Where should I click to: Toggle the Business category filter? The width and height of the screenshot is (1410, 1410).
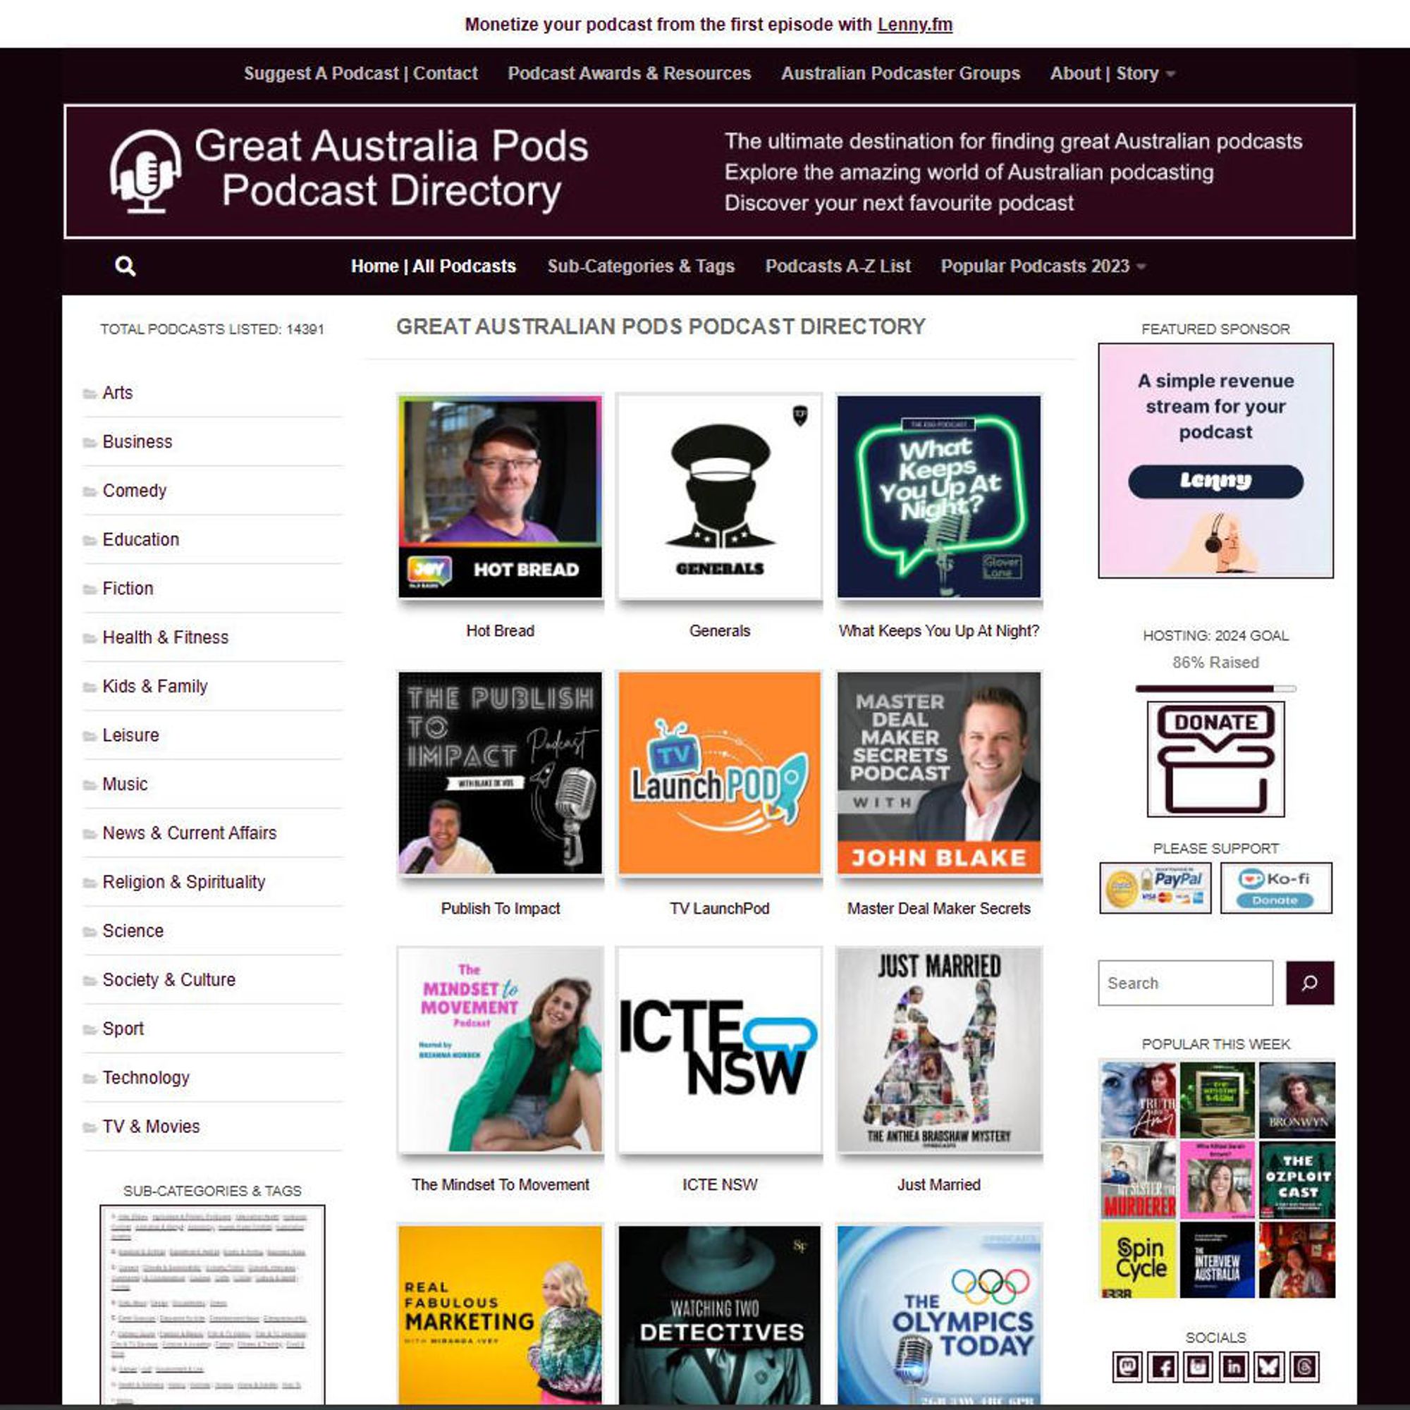[x=137, y=441]
